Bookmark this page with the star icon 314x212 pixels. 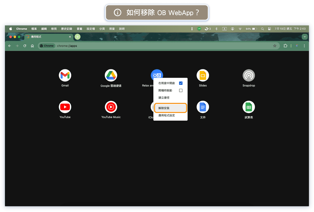(x=275, y=46)
